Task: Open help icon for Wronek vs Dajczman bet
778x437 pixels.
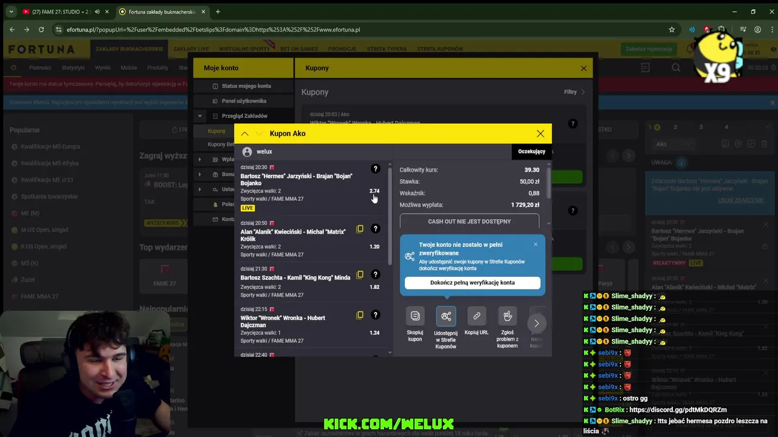Action: point(375,314)
